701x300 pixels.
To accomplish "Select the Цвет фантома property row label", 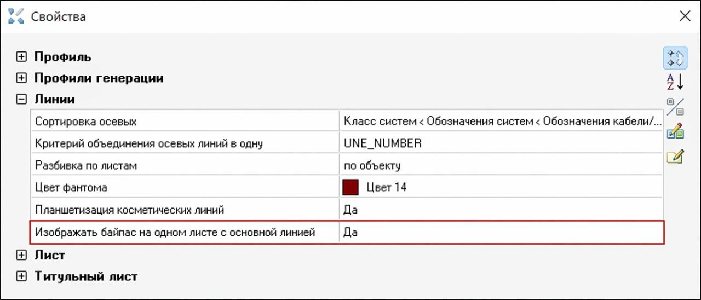I will coord(185,187).
